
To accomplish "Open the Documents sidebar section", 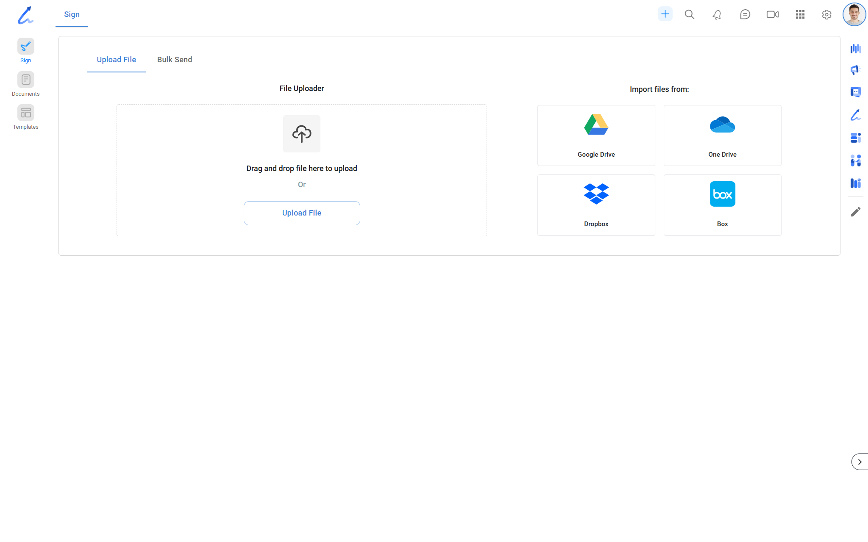I will pos(25,80).
